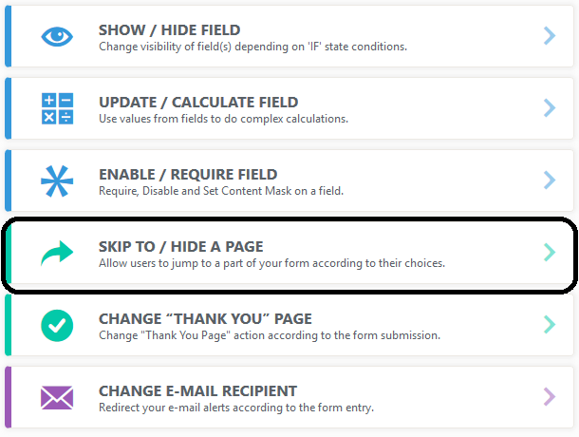
Task: Click the green checkmark Thank You icon
Action: pos(57,325)
